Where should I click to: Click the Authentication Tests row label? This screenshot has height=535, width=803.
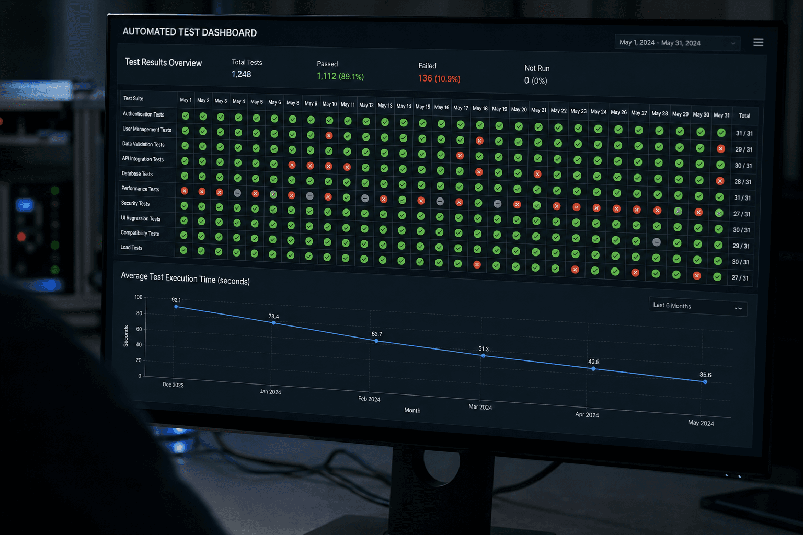tap(143, 114)
